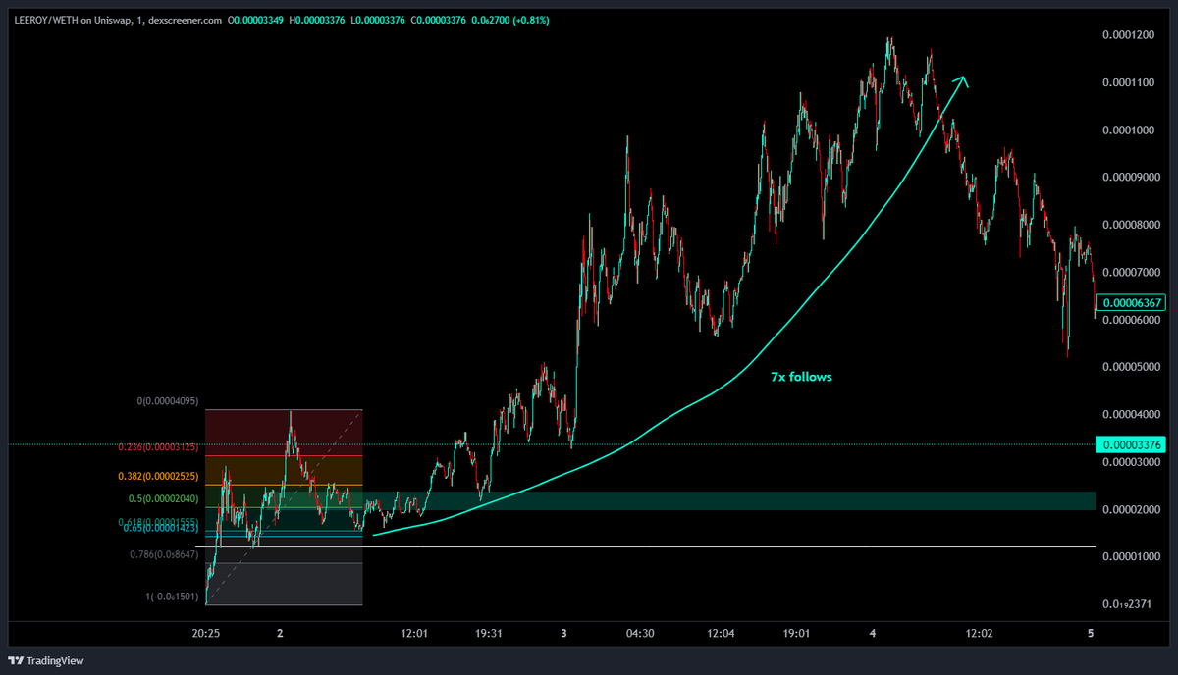Select the "7x follows" text annotation
The width and height of the screenshot is (1178, 675).
pyautogui.click(x=802, y=377)
